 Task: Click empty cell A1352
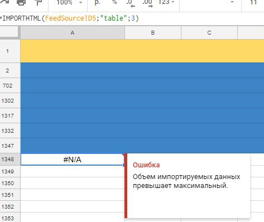(73, 206)
